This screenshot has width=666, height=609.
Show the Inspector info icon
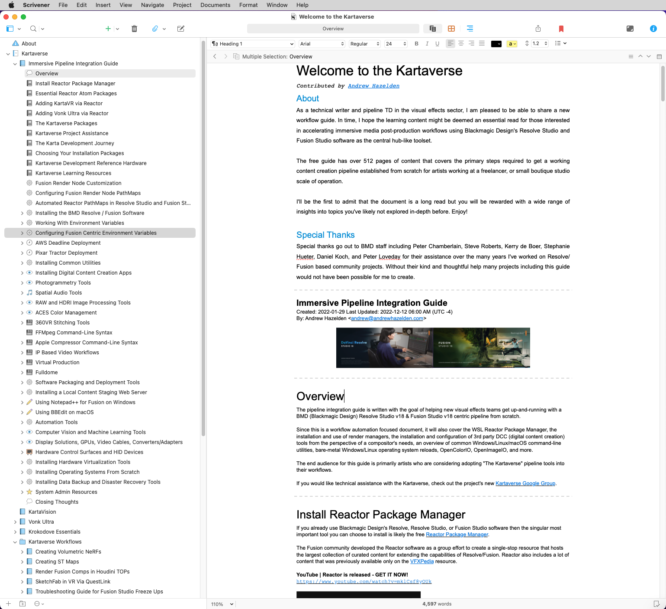(x=653, y=29)
